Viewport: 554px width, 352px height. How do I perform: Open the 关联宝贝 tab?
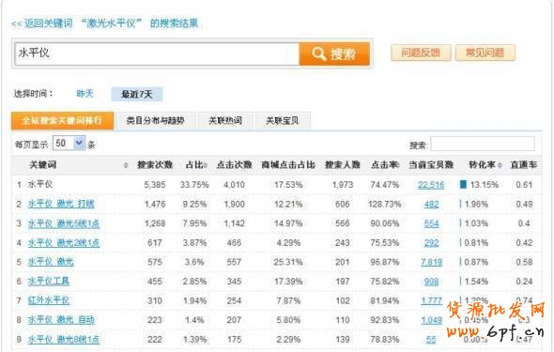click(283, 121)
